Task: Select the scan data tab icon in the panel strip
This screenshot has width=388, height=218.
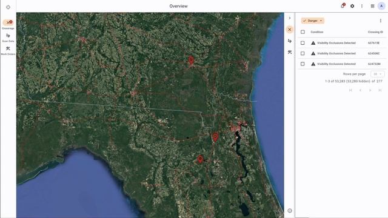Action: coord(290,41)
